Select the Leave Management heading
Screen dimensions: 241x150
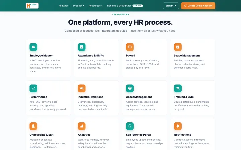(187, 56)
